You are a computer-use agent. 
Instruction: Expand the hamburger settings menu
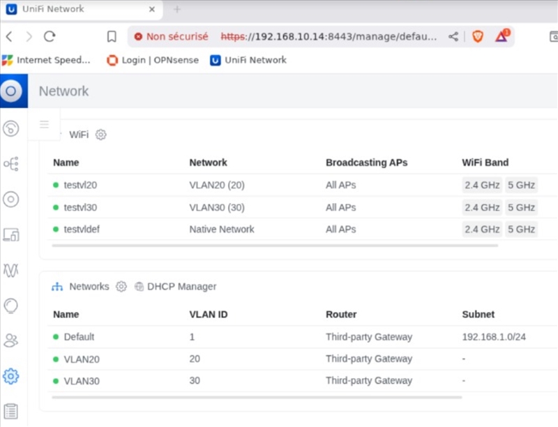click(x=44, y=124)
